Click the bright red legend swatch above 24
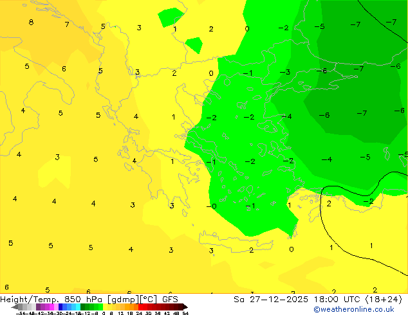 point(140,307)
